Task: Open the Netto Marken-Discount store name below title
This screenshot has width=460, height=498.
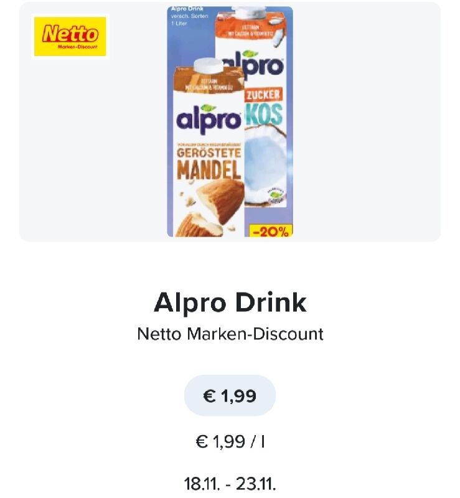Action: (x=230, y=334)
